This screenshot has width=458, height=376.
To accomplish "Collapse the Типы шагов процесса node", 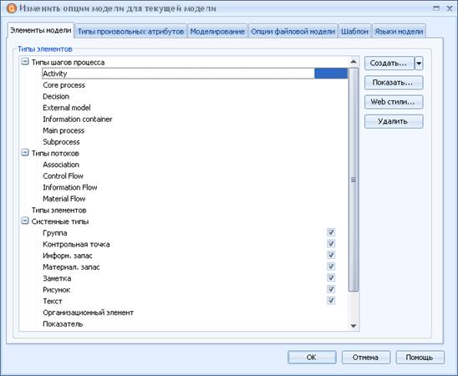I will [x=25, y=62].
